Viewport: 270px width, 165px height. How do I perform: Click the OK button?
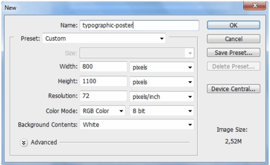coord(233,25)
